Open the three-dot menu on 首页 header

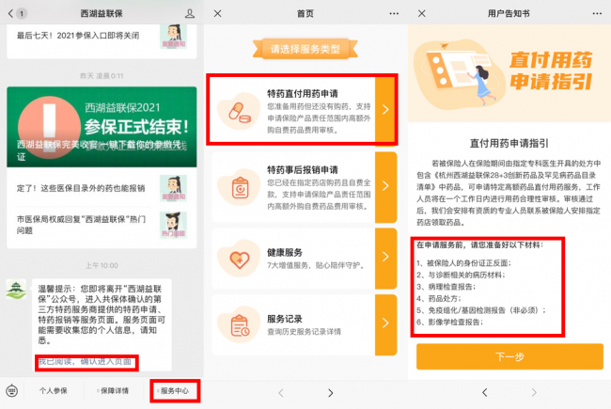click(x=393, y=14)
